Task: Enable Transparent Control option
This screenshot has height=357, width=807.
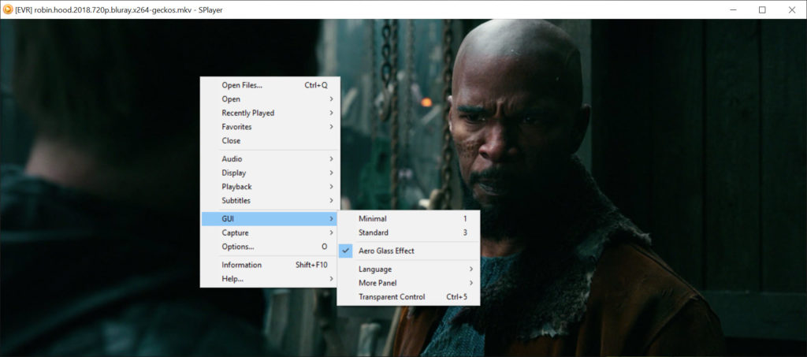Action: point(409,297)
